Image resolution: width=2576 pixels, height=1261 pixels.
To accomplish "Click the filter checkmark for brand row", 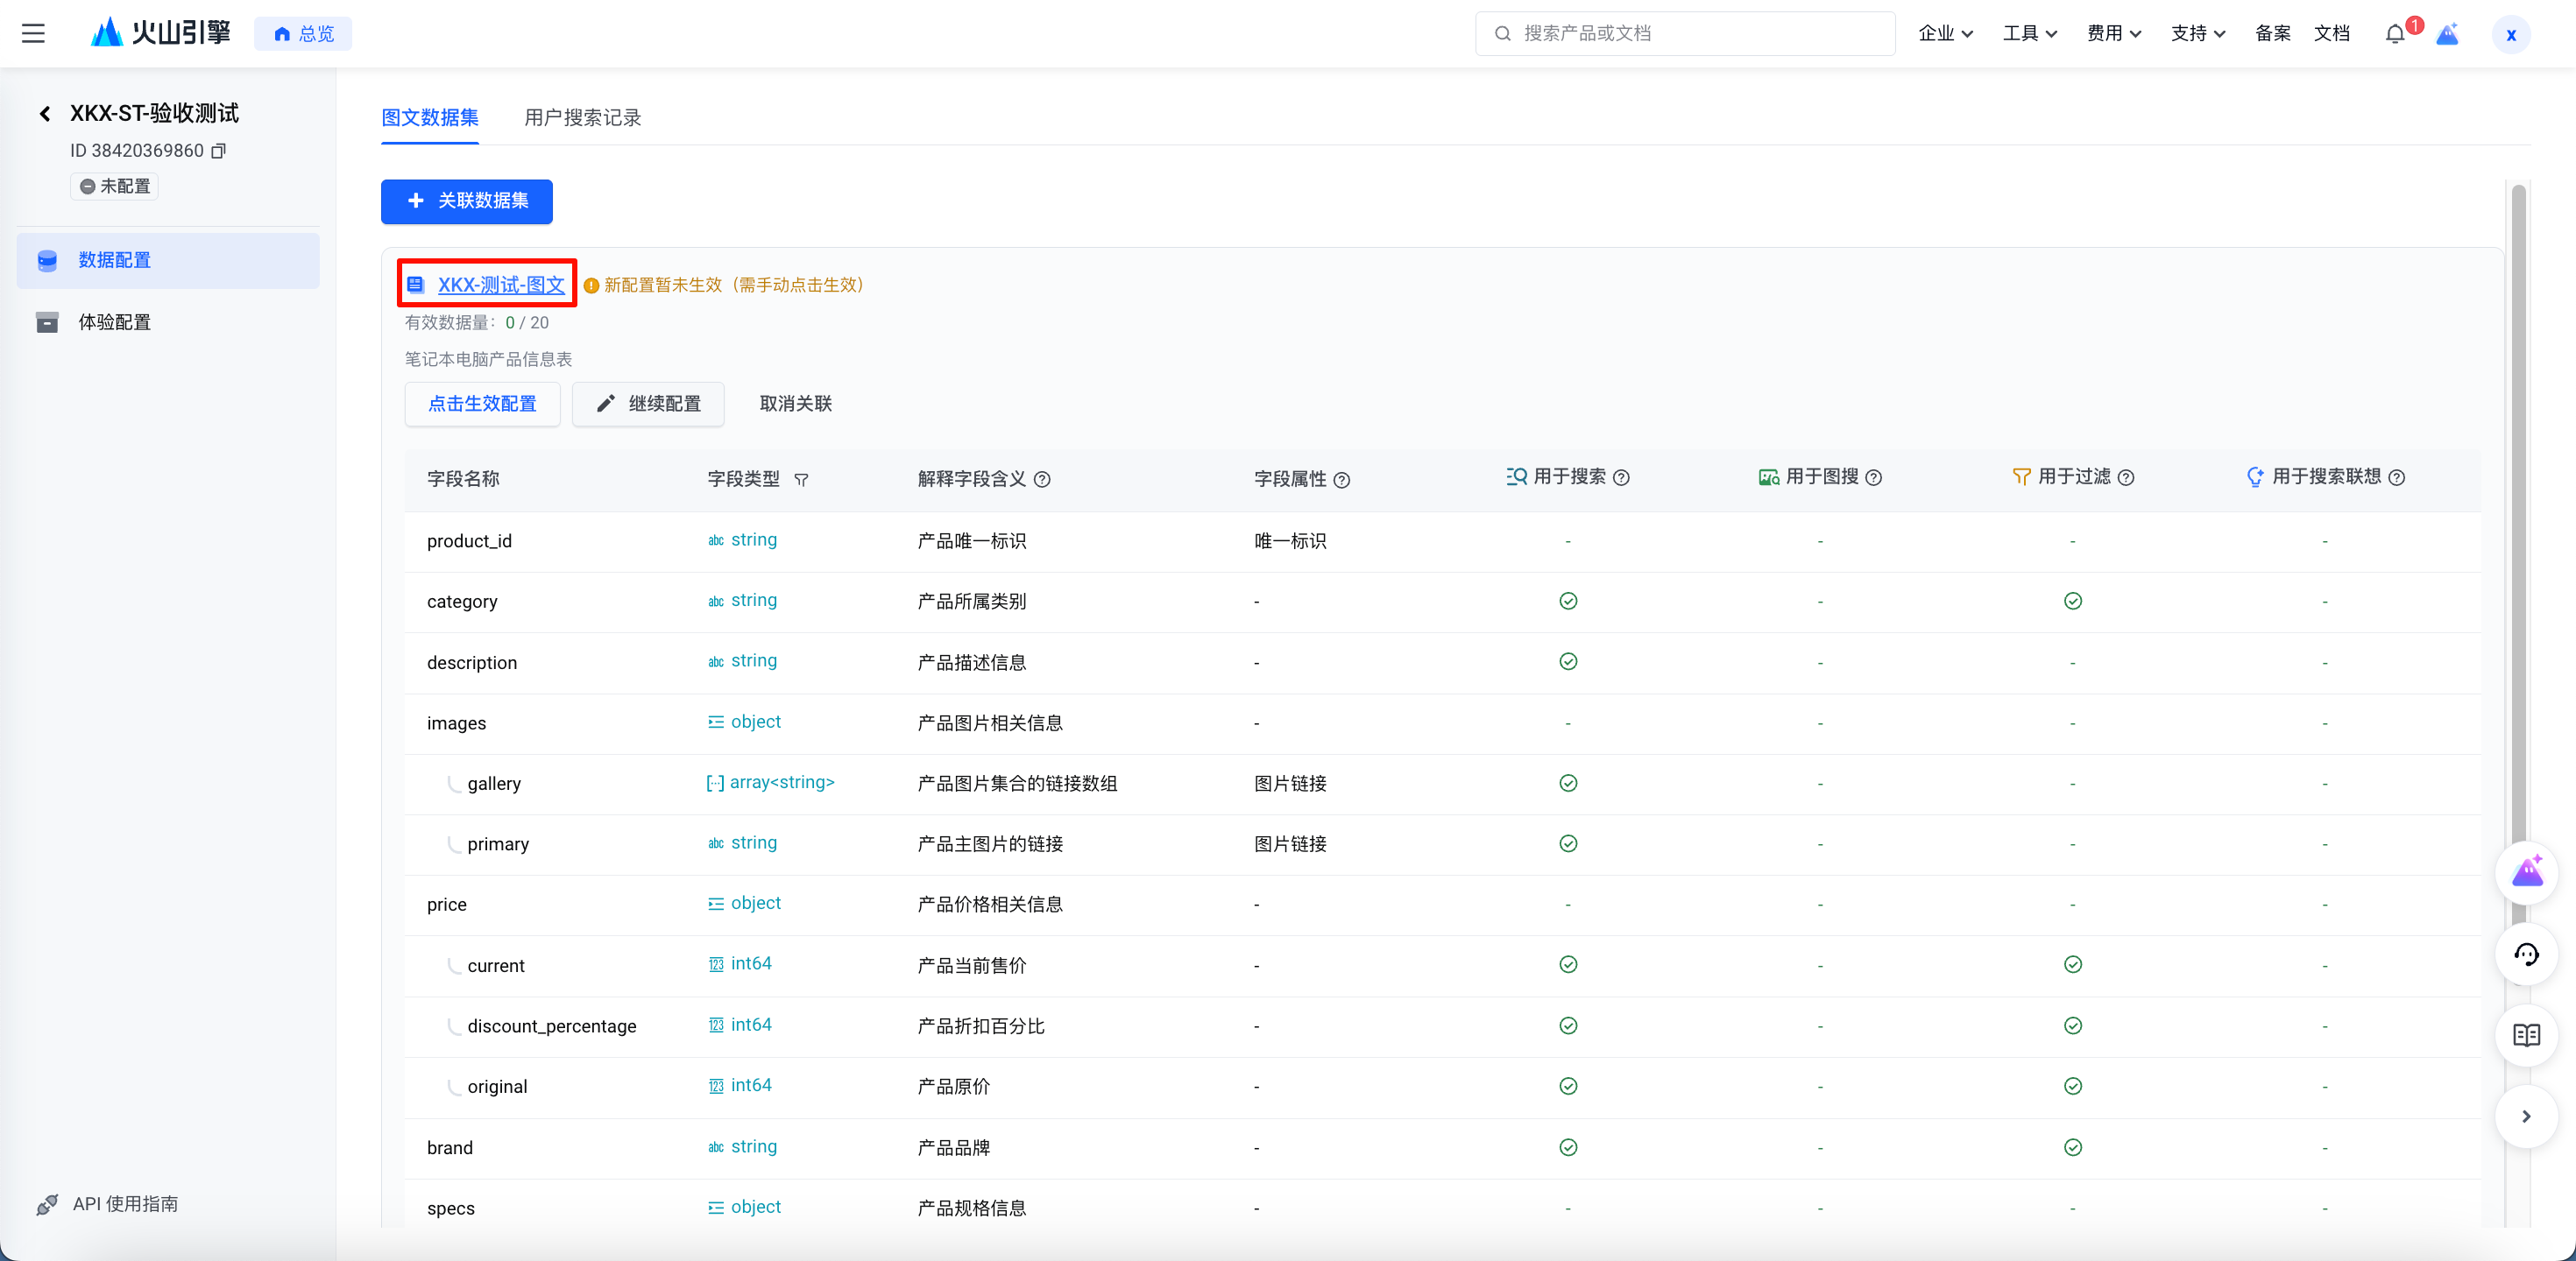I will click(x=2072, y=1147).
